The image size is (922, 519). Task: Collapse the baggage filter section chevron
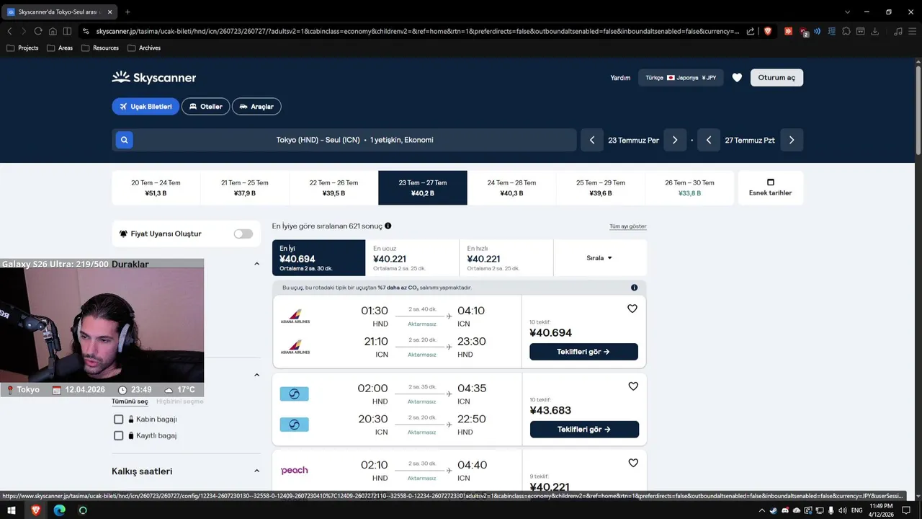[256, 375]
